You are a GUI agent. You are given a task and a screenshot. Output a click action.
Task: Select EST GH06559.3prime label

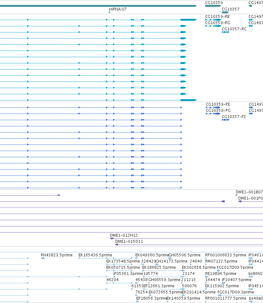click(x=164, y=280)
